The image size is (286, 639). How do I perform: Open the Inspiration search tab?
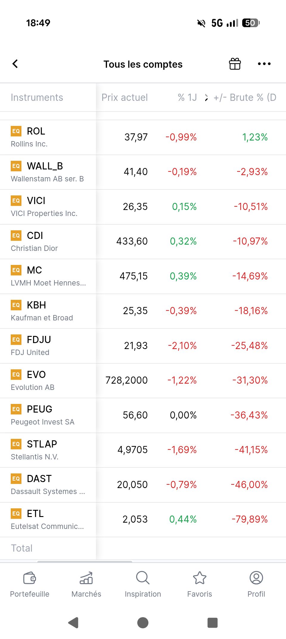click(x=143, y=584)
